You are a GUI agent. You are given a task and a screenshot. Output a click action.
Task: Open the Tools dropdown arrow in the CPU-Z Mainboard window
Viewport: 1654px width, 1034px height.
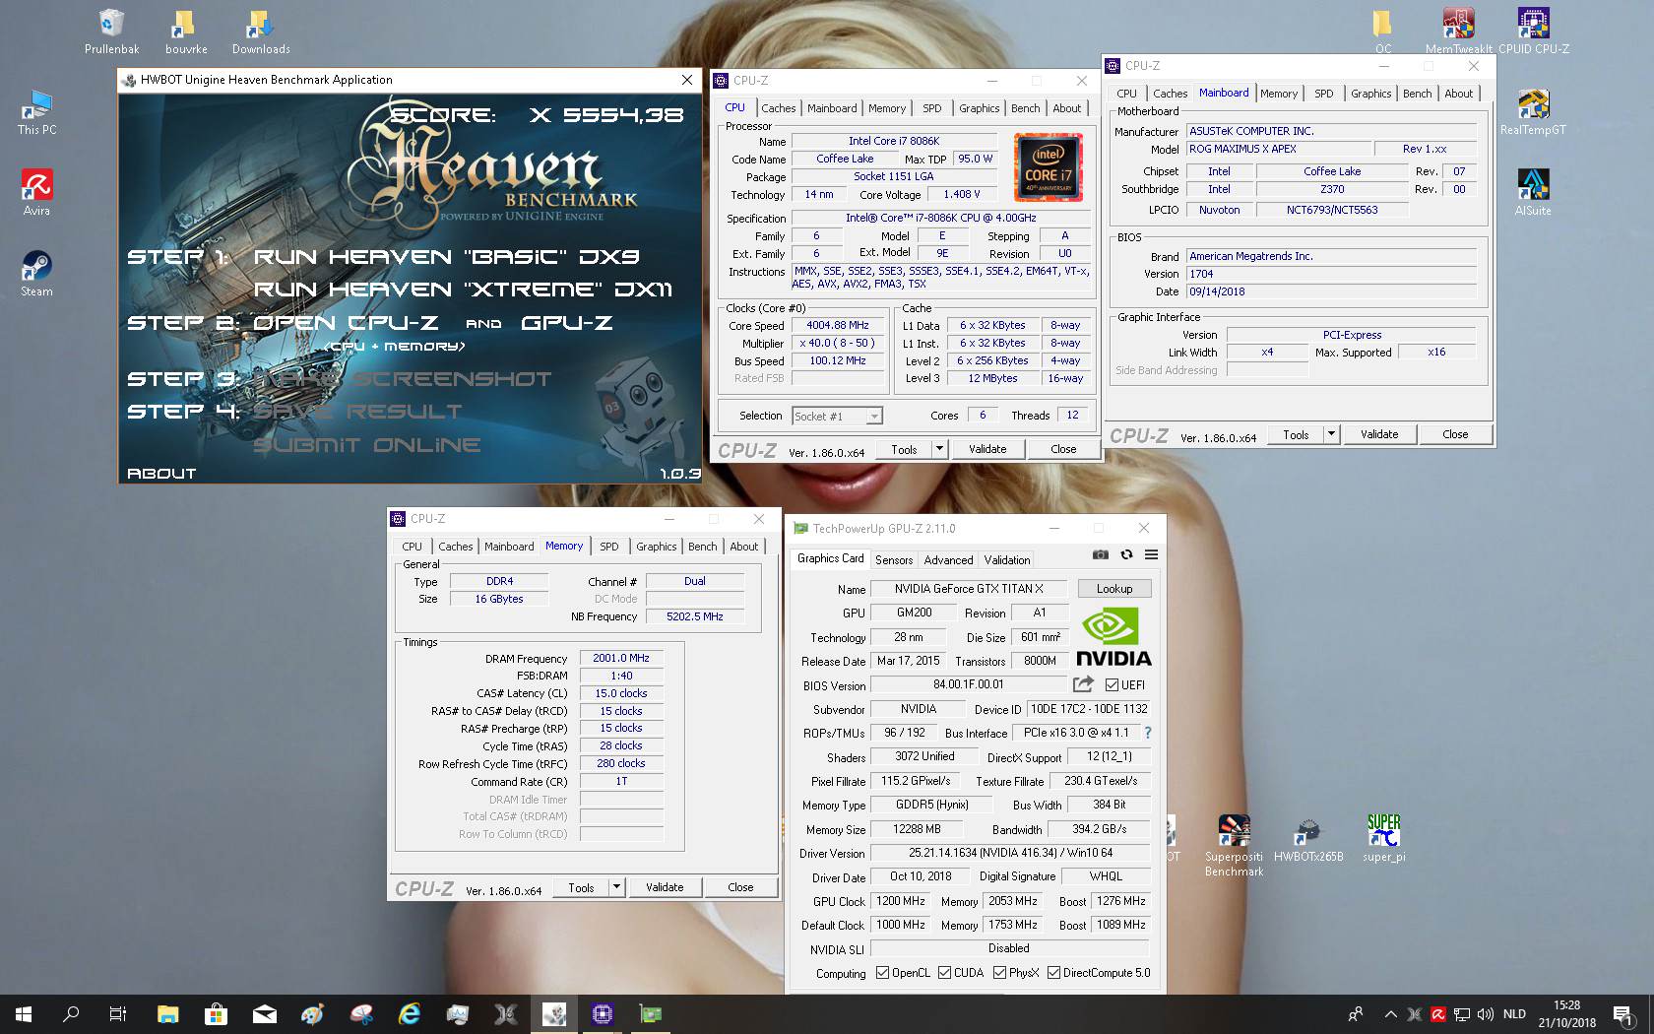point(1331,434)
